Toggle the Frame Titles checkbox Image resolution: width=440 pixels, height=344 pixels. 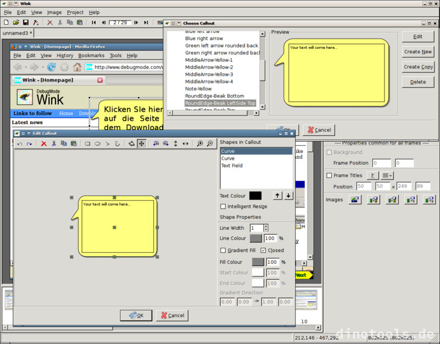click(x=329, y=175)
